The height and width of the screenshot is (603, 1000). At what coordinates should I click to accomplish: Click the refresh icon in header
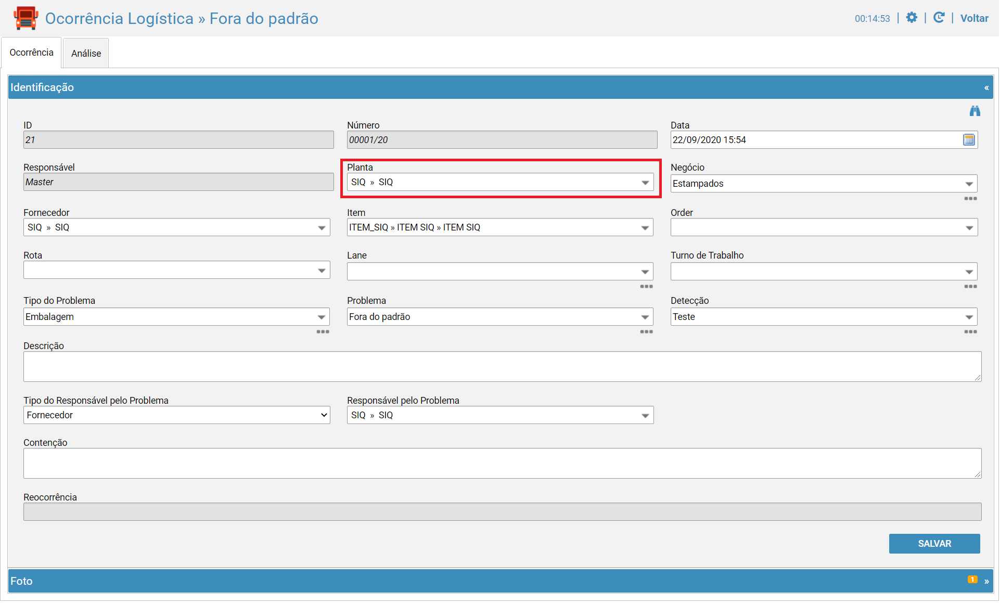tap(939, 18)
